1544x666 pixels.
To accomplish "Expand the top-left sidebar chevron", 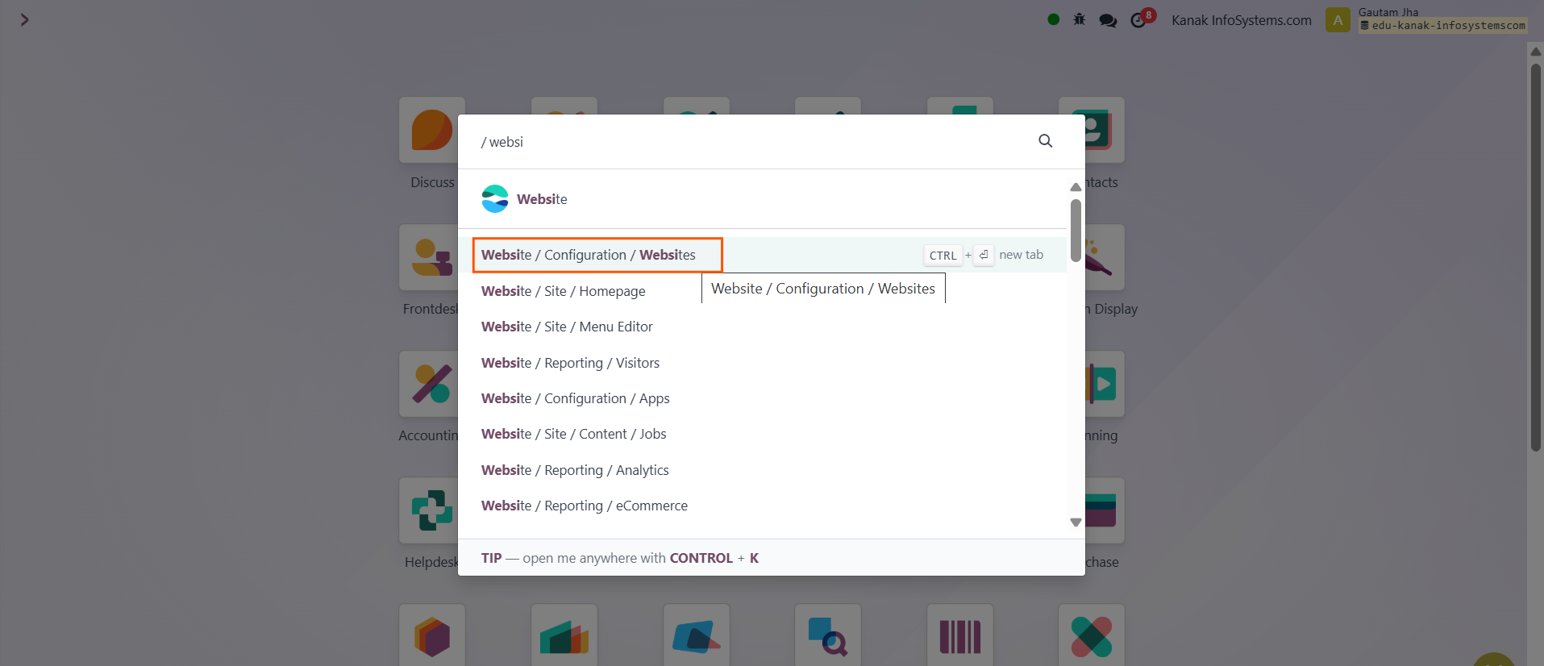I will 24,19.
